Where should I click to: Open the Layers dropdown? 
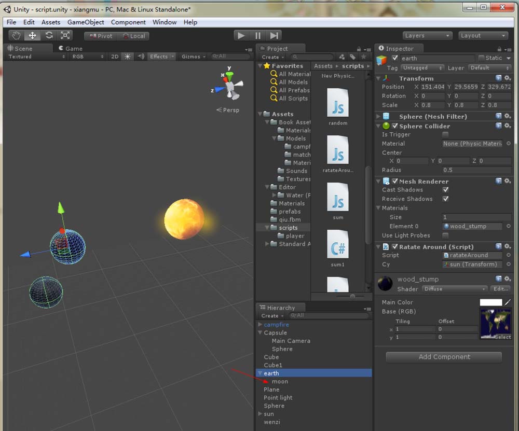point(427,35)
